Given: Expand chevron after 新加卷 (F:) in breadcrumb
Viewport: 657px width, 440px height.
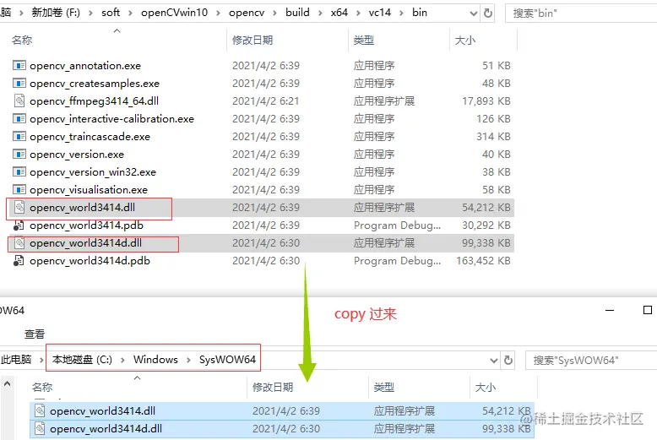Looking at the screenshot, I should pos(90,13).
